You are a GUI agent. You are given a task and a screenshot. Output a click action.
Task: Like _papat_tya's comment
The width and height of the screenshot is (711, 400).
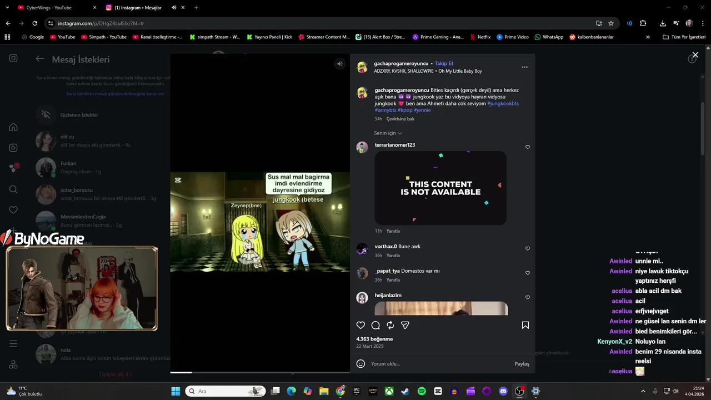coord(528,273)
